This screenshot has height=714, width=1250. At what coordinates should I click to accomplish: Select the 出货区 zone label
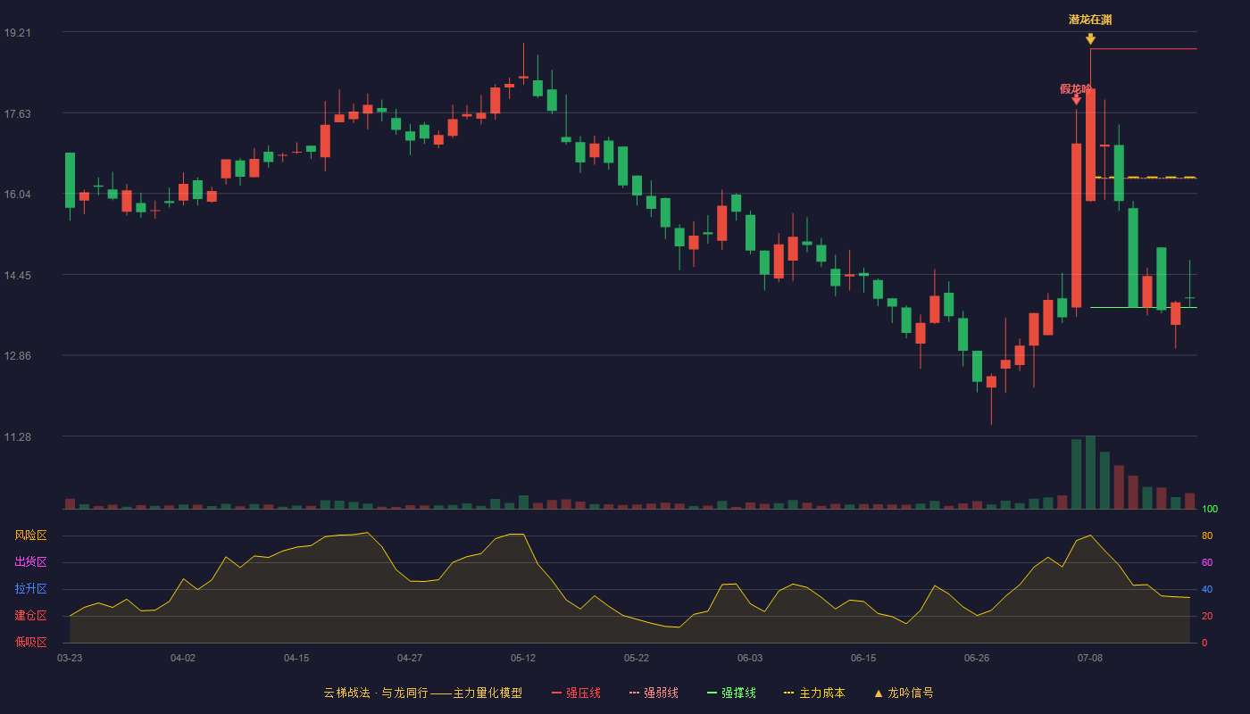pos(30,562)
